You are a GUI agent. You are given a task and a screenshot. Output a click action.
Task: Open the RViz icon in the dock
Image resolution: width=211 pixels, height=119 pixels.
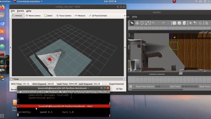tap(2, 70)
